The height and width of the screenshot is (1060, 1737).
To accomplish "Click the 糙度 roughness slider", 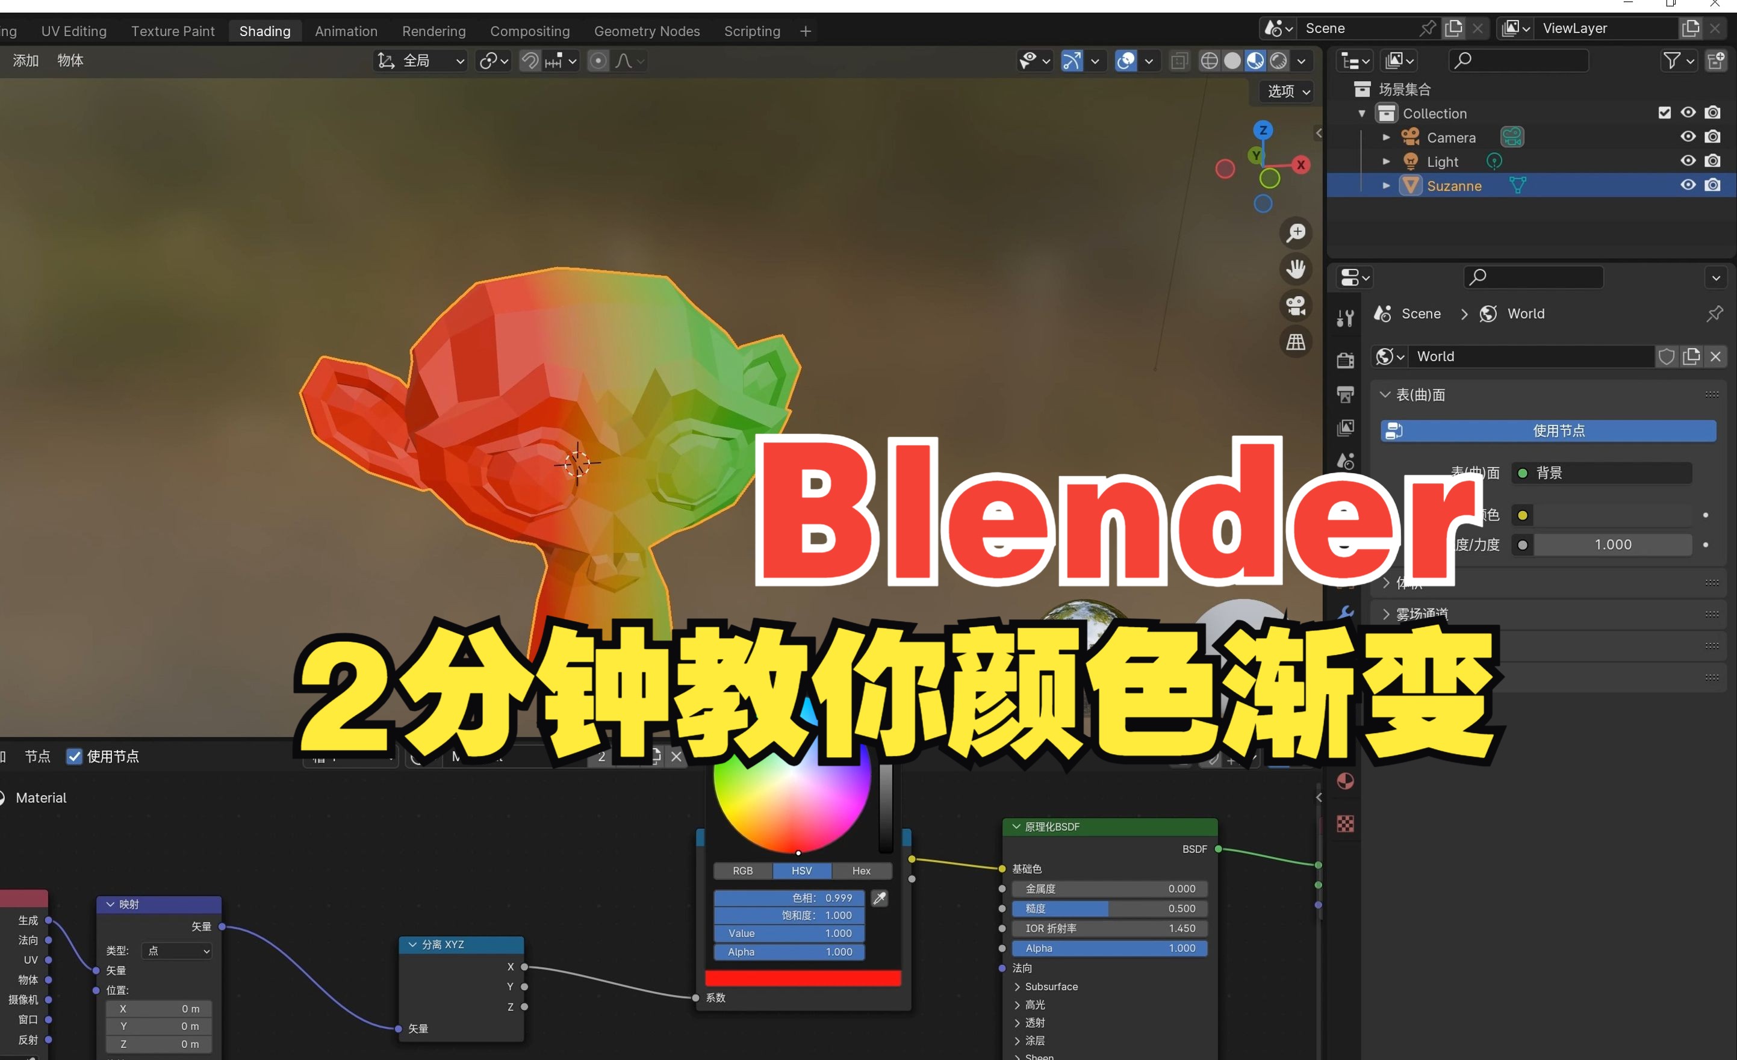I will [1110, 909].
